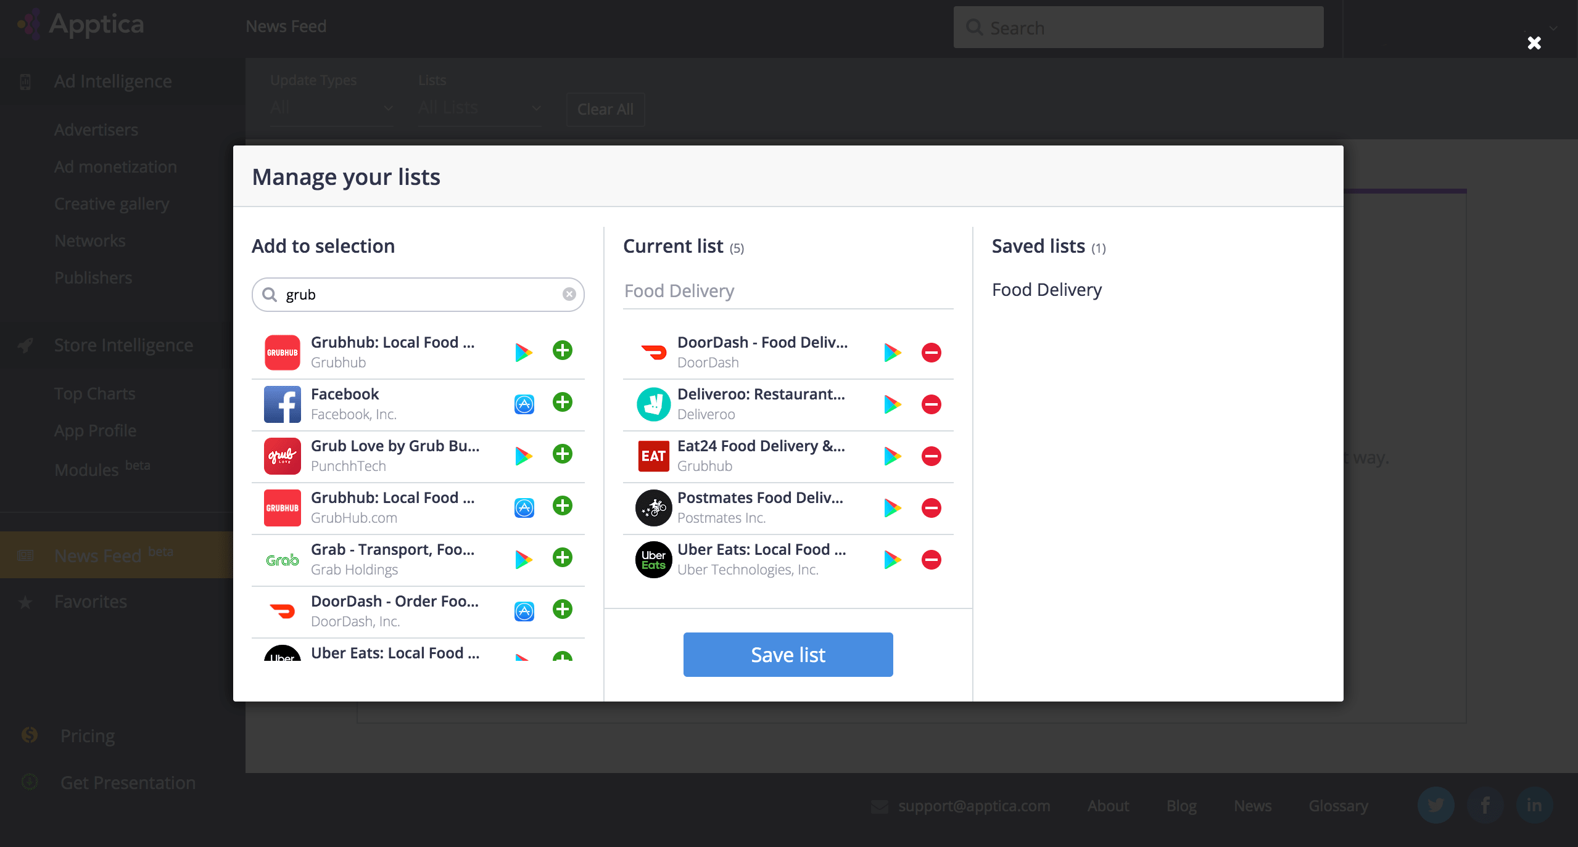Screen dimensions: 1578x847
Task: Open the Blog footer link
Action: (1181, 806)
